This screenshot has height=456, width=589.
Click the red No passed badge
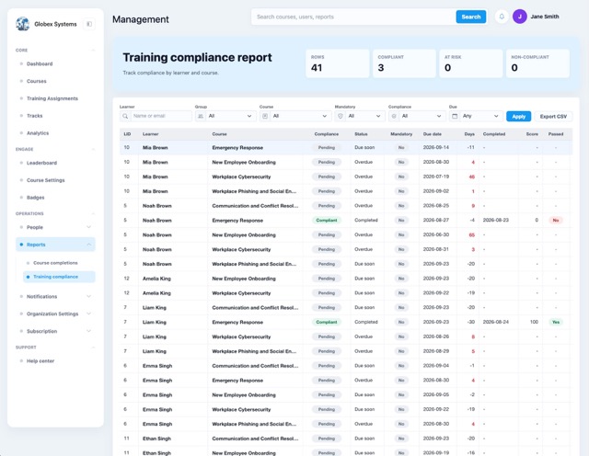[556, 221]
